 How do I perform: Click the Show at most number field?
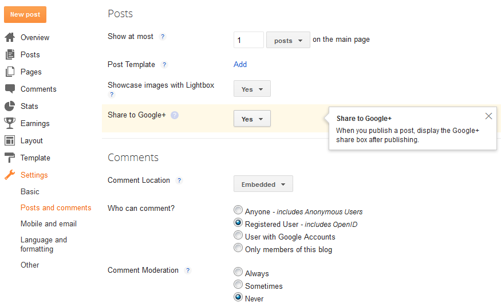[248, 40]
